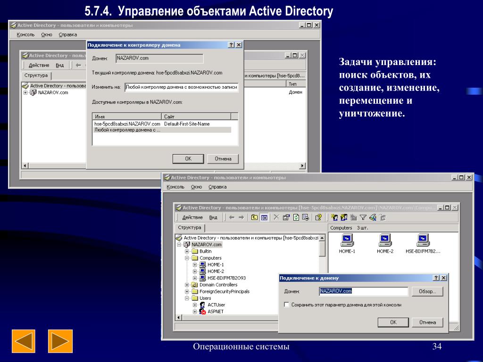
Task: Click the Домен field containing highlighted NAZAROV.com
Action: [x=364, y=291]
